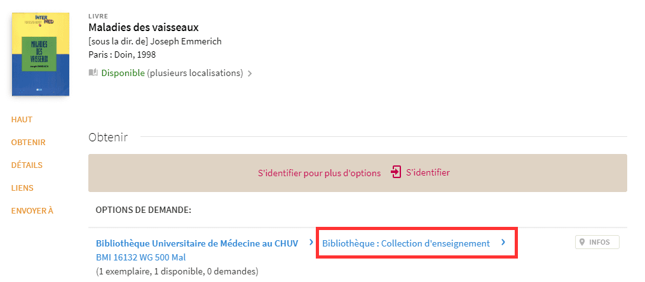Click the Maladies des vaisseaux title
Screen dimensions: 645x282
coord(144,28)
